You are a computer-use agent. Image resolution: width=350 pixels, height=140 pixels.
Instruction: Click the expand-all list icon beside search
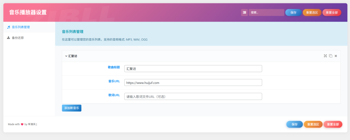[x=244, y=13]
